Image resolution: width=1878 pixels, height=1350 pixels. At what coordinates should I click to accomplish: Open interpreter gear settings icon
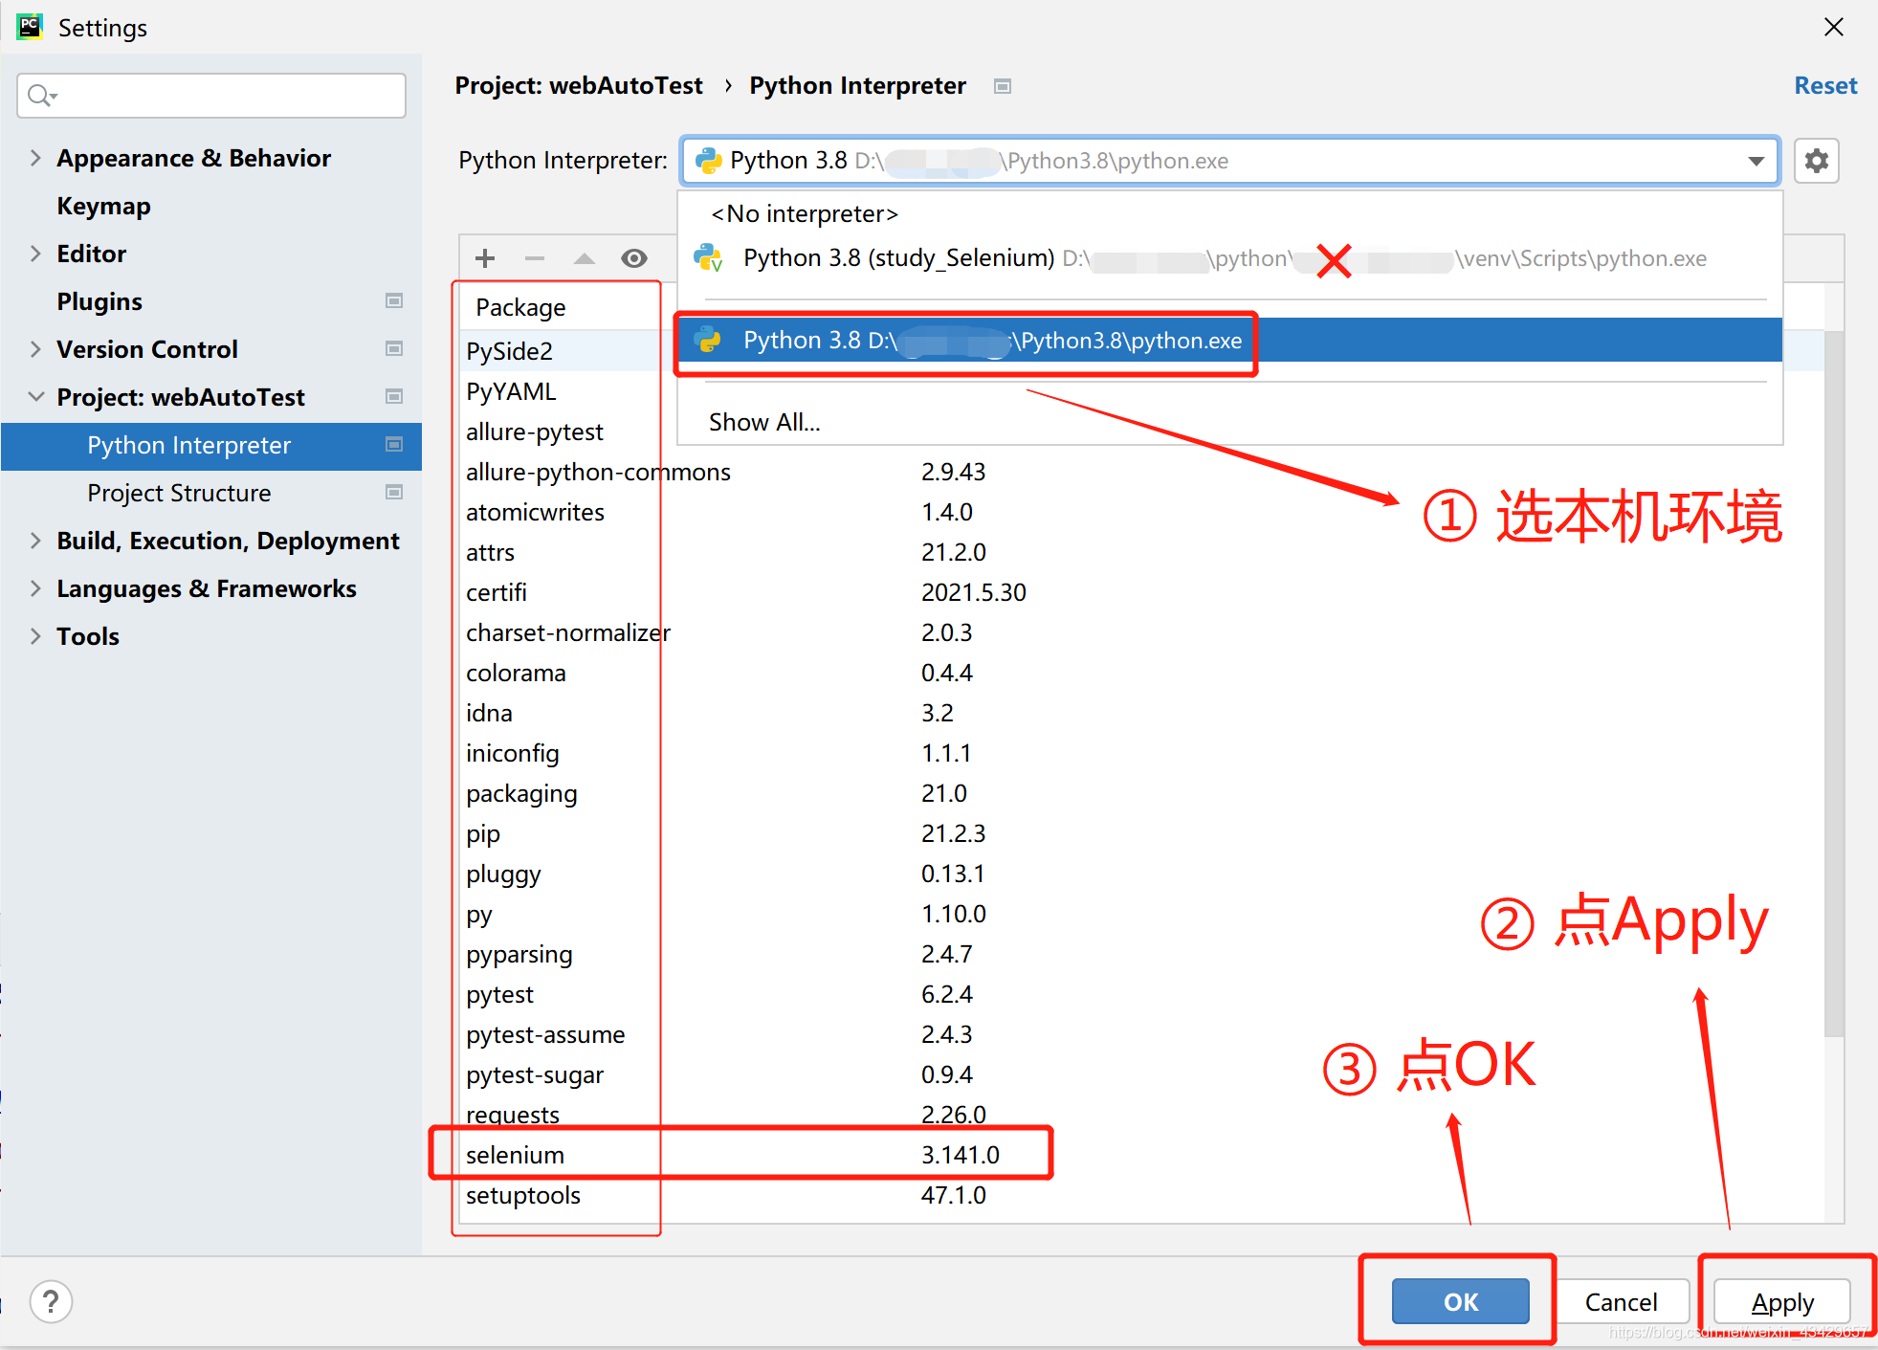click(1816, 161)
